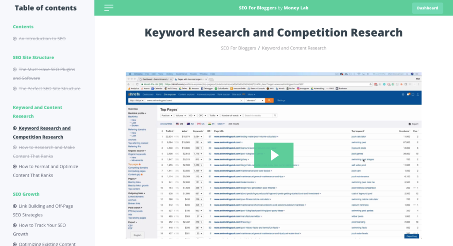
Task: Click the Keyword and Content Research heading
Action: click(37, 112)
